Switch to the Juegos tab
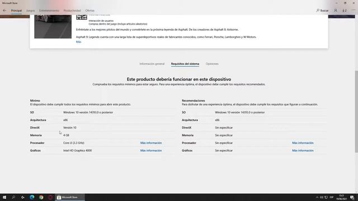Screen dimensions: 358x201 pos(30,11)
